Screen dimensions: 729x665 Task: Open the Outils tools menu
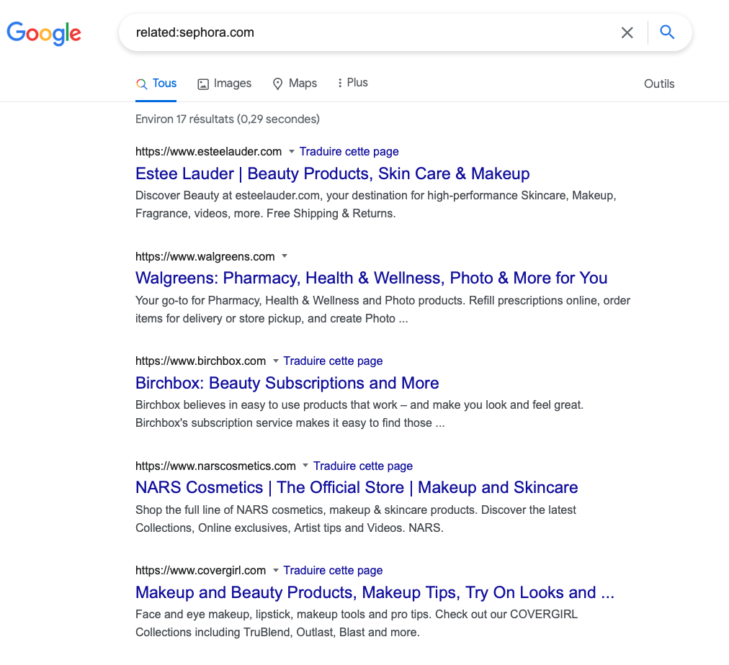659,84
